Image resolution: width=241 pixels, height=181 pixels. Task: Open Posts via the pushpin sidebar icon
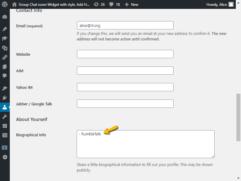[5, 29]
